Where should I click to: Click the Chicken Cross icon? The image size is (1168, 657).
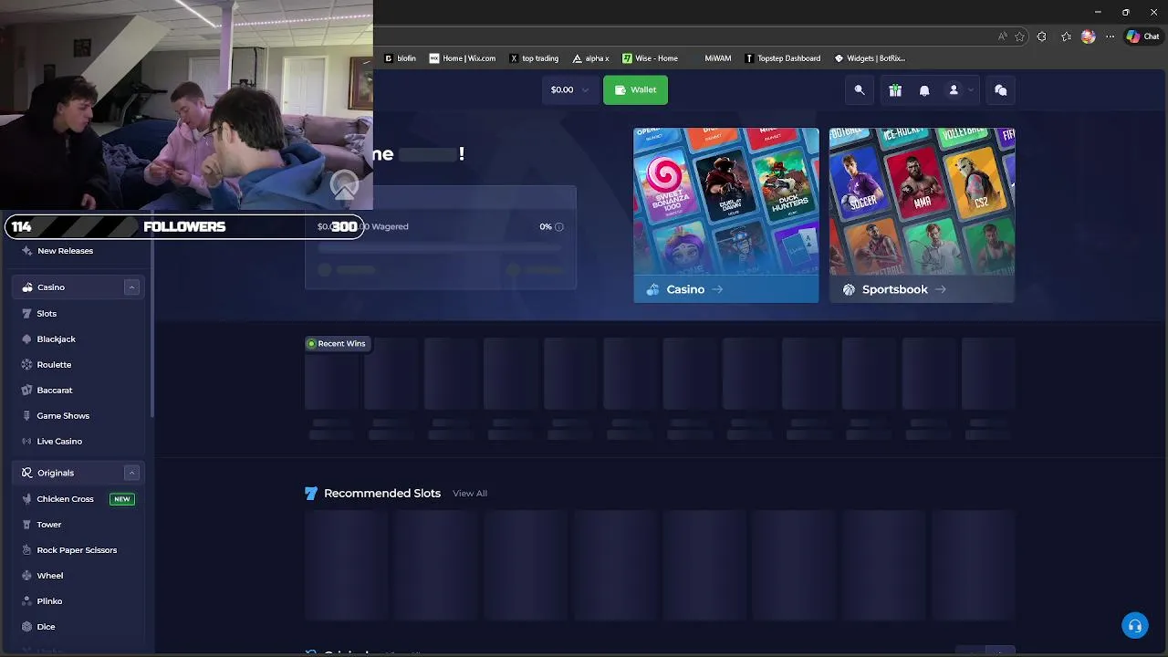[x=26, y=499]
